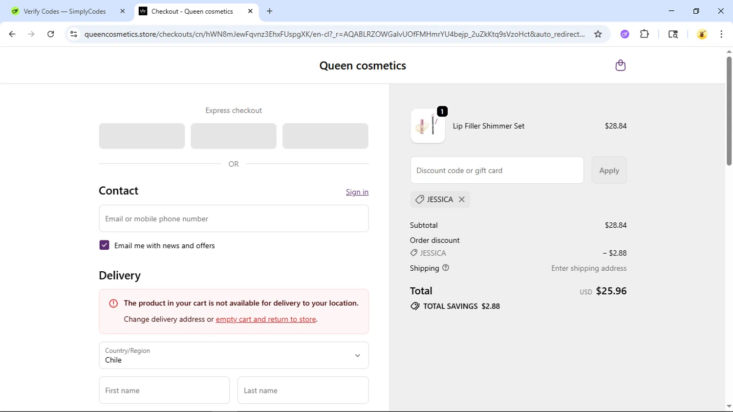Click the middle express checkout button
Image resolution: width=733 pixels, height=412 pixels.
pyautogui.click(x=234, y=136)
